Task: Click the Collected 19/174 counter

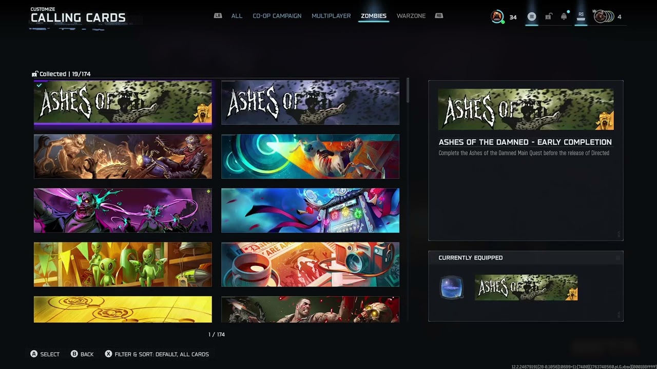Action: [65, 74]
